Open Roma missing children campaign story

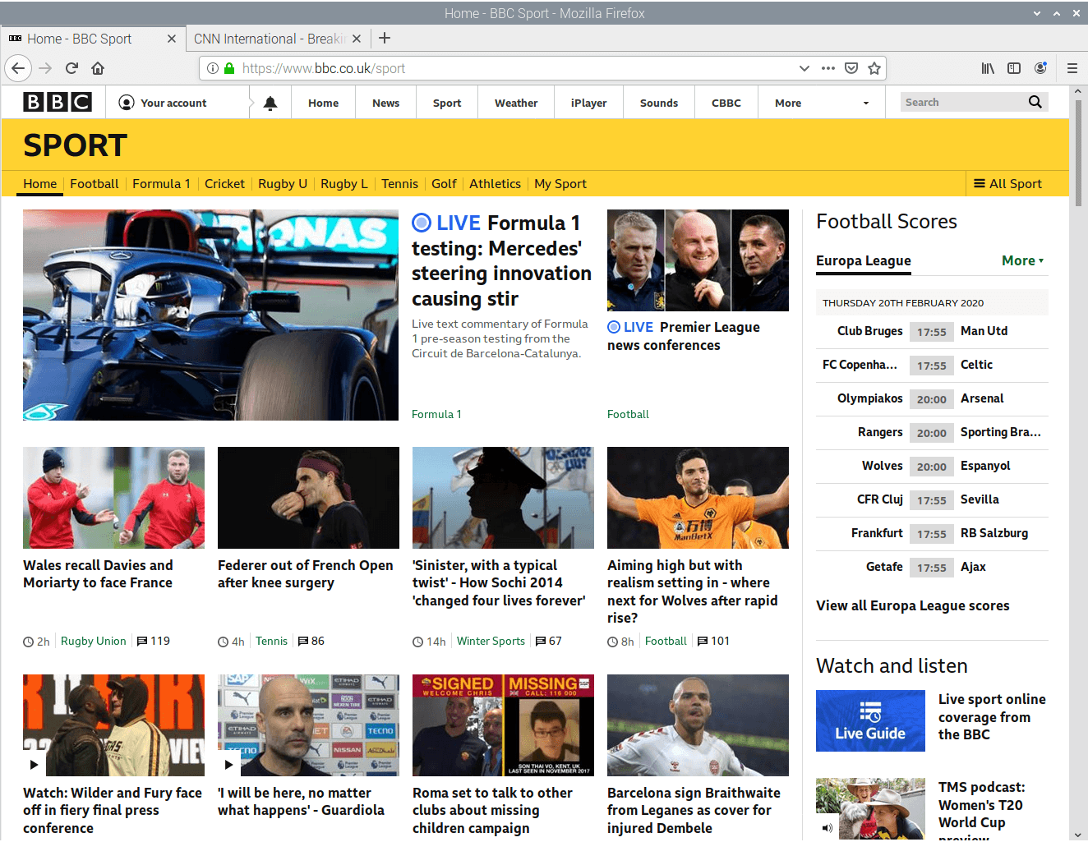pos(492,810)
